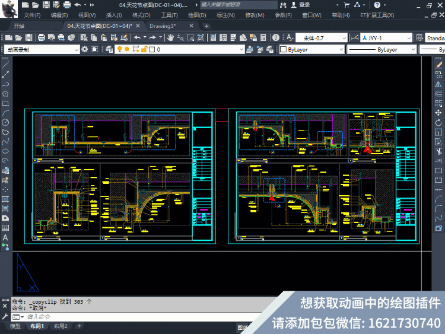The height and width of the screenshot is (334, 445).
Task: Select the Rotate tool
Action: [x=438, y=123]
